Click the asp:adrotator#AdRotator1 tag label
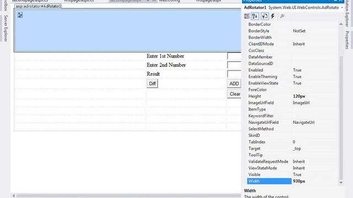Viewport: 353px width, 198px height. 38,6
